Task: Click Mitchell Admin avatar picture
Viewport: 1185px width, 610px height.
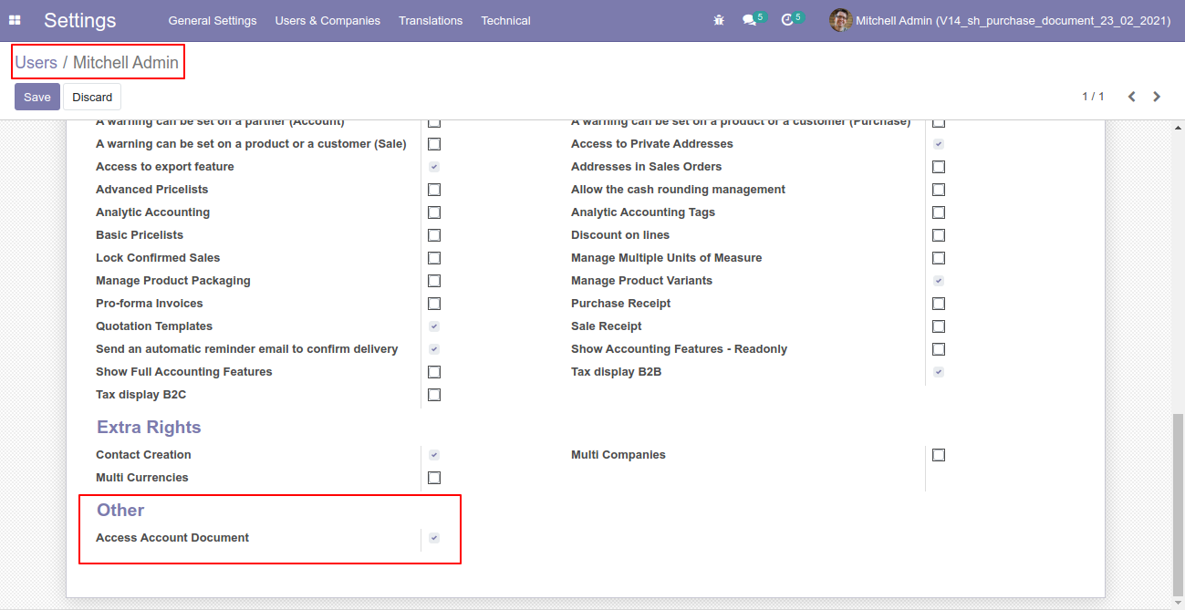Action: [840, 20]
